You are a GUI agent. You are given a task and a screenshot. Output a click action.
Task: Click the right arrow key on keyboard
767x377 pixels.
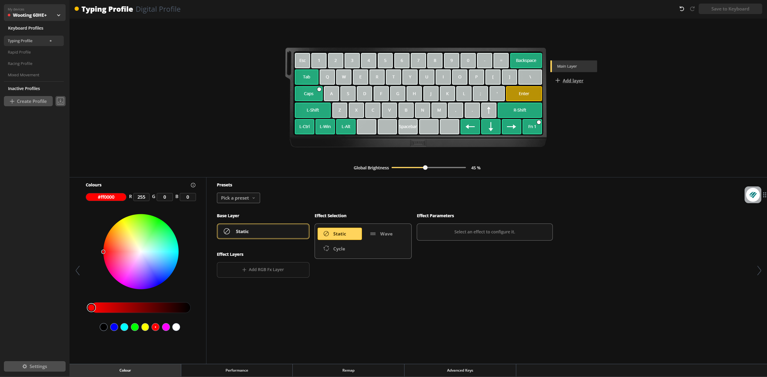click(511, 127)
